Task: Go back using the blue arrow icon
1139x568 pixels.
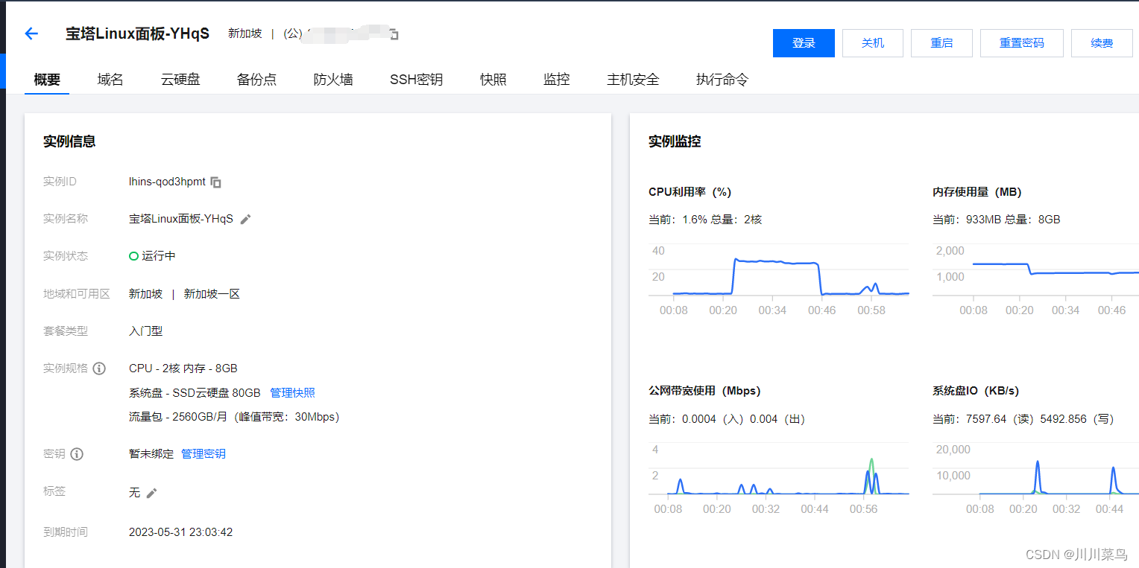Action: click(x=31, y=33)
